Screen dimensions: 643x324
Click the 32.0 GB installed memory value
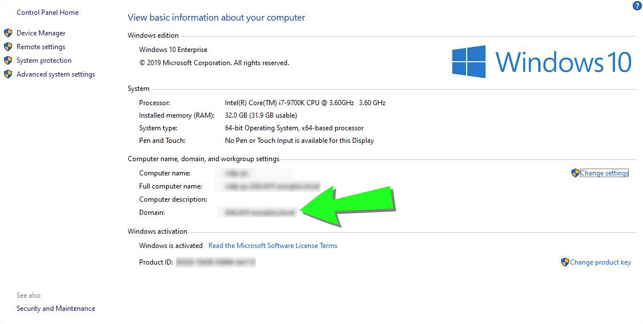(x=261, y=115)
